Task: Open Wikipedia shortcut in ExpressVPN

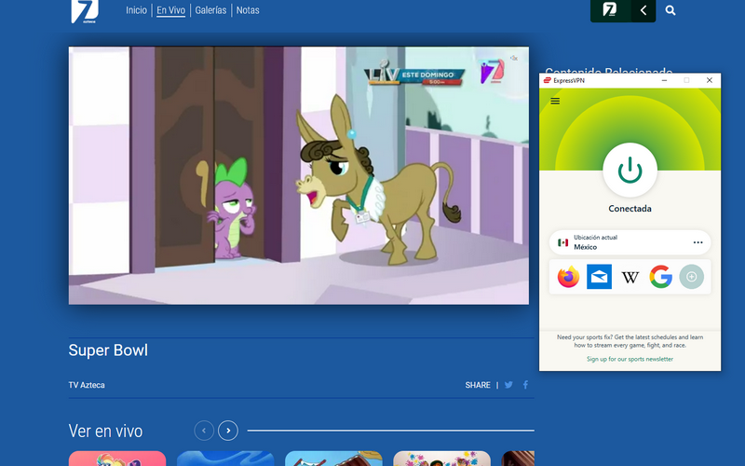Action: [x=630, y=277]
